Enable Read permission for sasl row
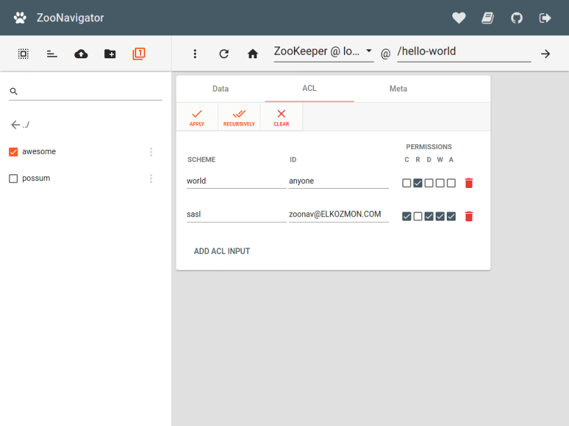Image resolution: width=569 pixels, height=426 pixels. 418,216
